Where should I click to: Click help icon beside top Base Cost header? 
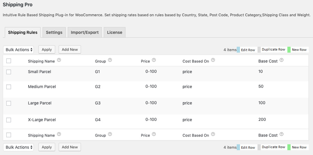pyautogui.click(x=281, y=60)
